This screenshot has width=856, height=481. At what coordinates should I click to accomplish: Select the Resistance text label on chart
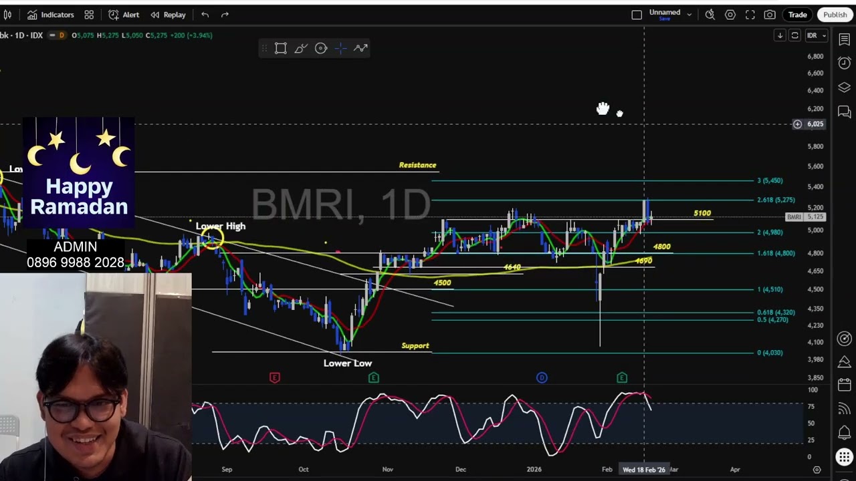point(417,165)
